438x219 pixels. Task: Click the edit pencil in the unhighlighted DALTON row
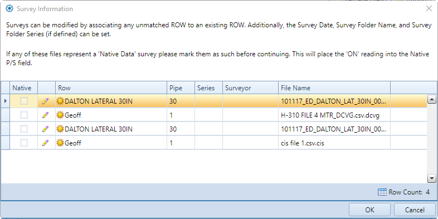click(45, 129)
